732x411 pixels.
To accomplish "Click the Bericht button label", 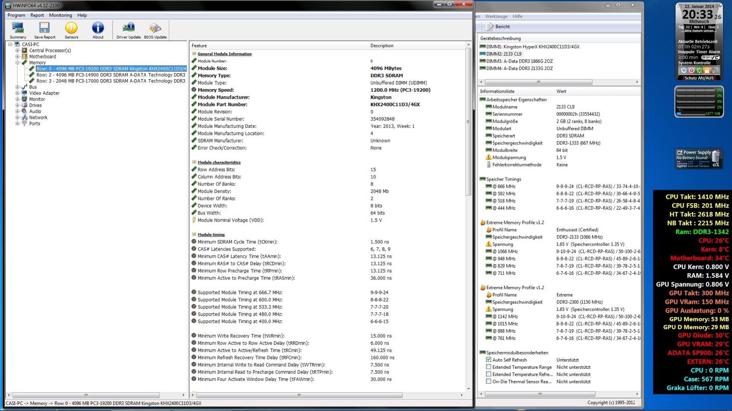I will [x=502, y=27].
